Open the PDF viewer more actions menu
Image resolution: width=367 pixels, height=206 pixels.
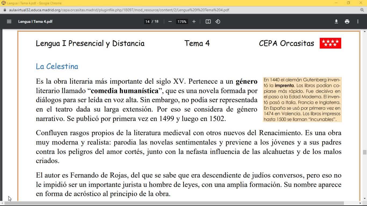click(x=358, y=21)
